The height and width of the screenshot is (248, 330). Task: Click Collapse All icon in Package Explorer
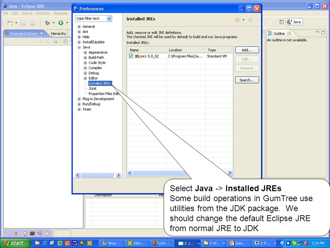point(66,42)
